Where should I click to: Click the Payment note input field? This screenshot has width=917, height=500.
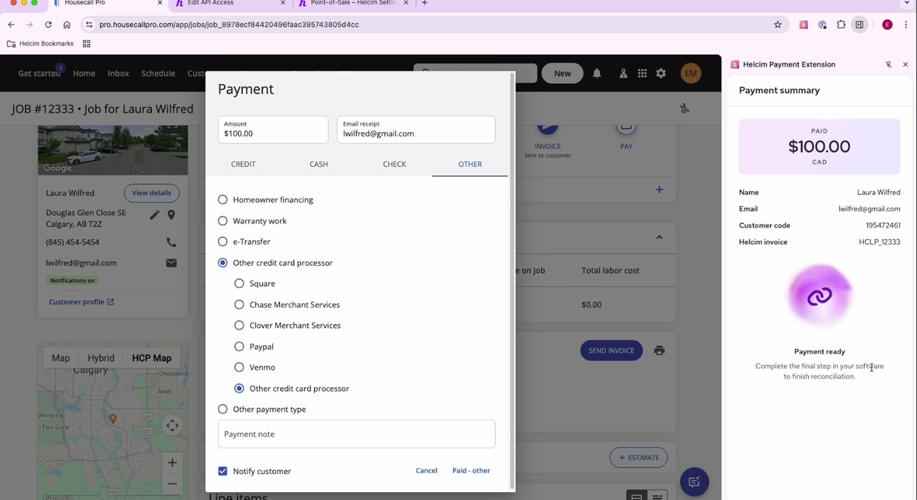pyautogui.click(x=356, y=434)
